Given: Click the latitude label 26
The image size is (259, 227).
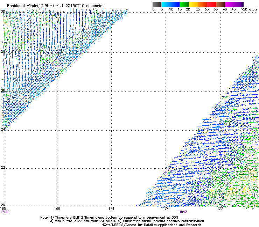Looking at the screenshot, I should pos(3,91).
